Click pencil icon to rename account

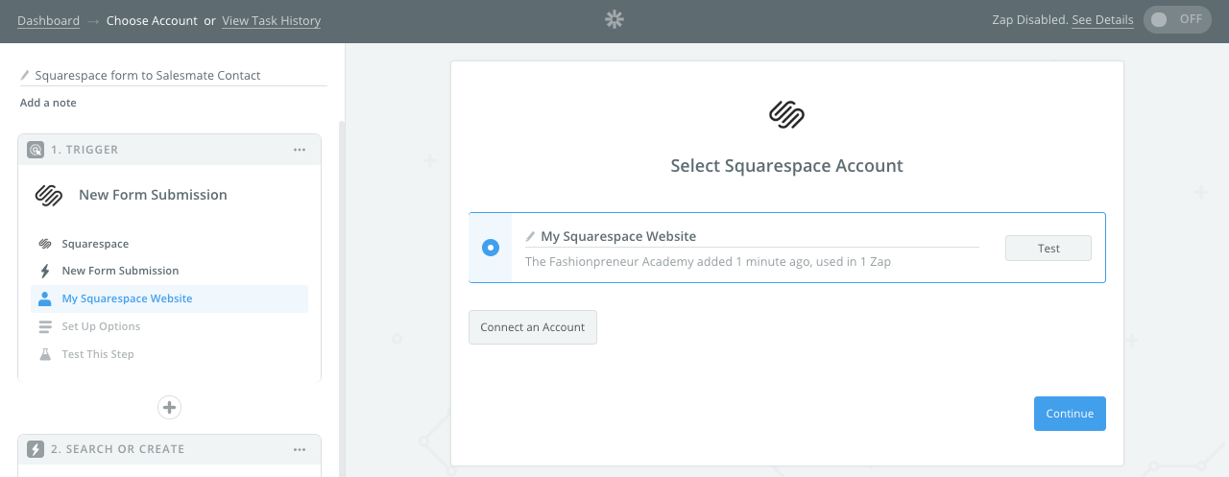pos(530,236)
